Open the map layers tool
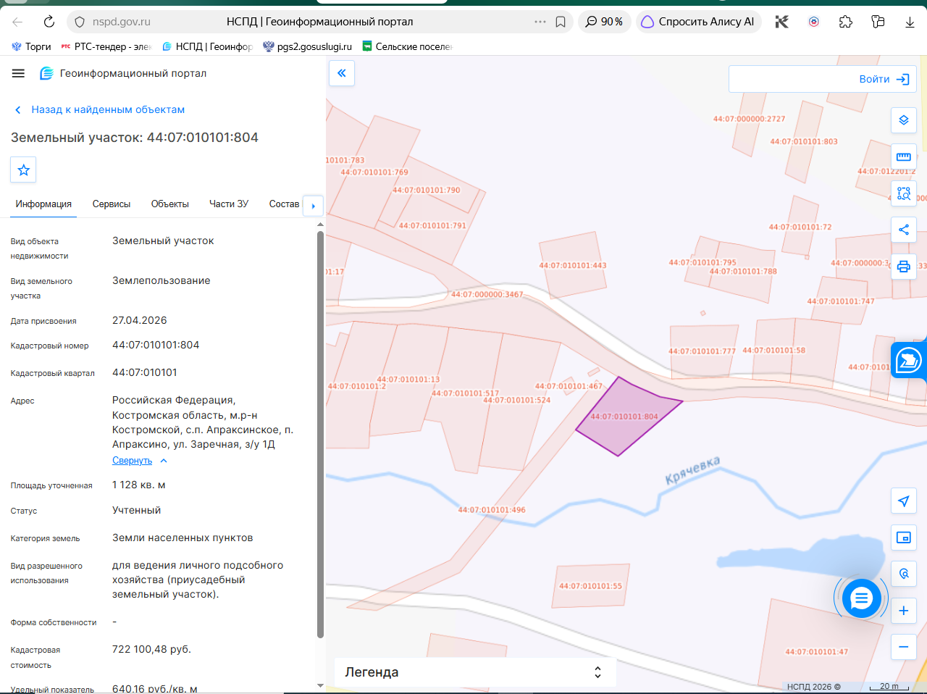The image size is (927, 694). [904, 120]
